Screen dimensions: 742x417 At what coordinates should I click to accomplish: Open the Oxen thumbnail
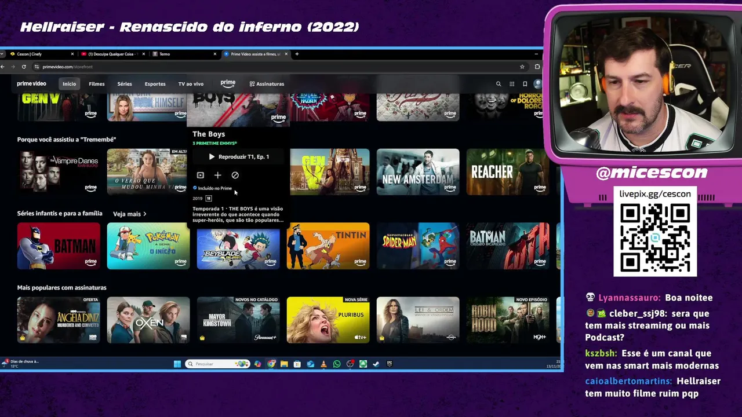click(x=148, y=320)
